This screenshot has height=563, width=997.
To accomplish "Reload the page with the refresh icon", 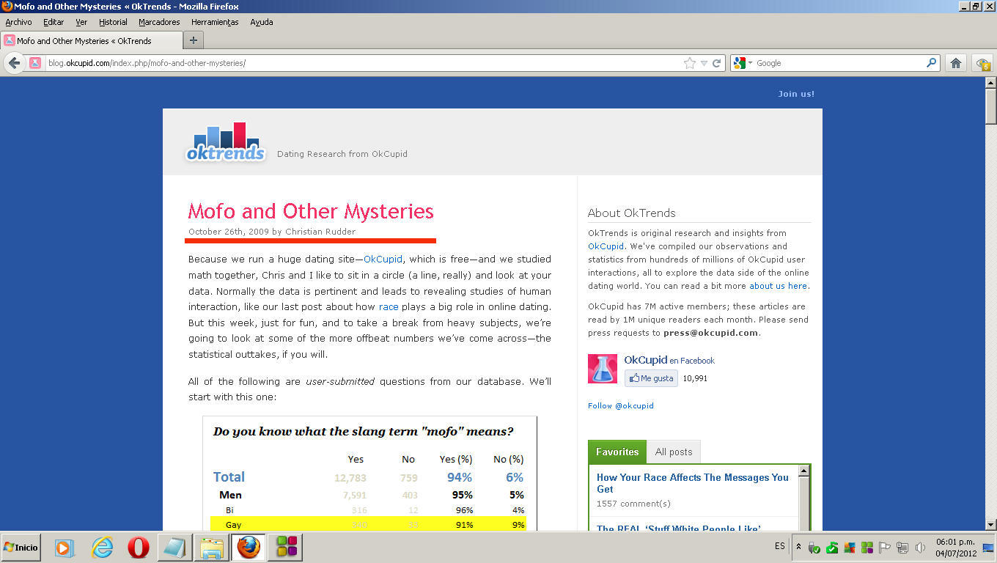I will [x=717, y=63].
